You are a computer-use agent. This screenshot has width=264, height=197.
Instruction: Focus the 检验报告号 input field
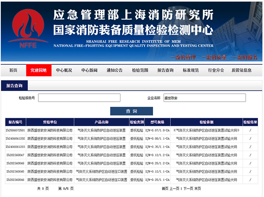(79, 98)
